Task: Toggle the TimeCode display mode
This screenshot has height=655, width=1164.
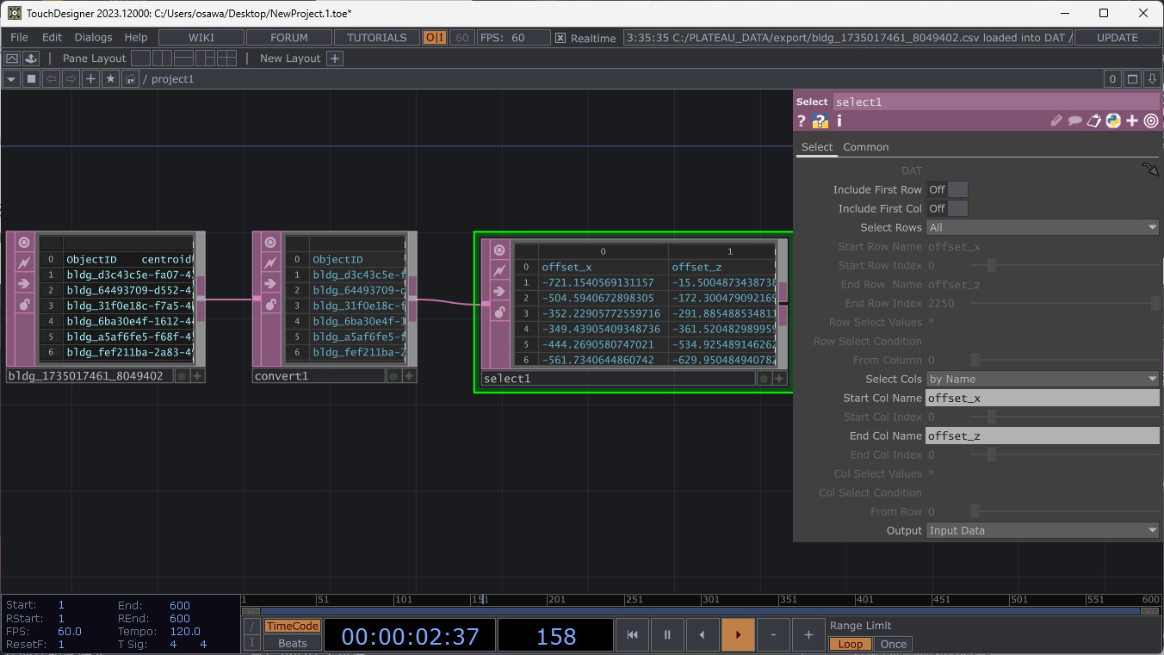Action: (292, 627)
